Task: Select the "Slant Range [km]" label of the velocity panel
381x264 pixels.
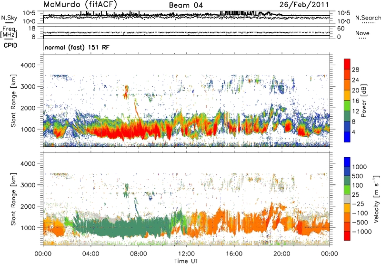Action: point(13,199)
